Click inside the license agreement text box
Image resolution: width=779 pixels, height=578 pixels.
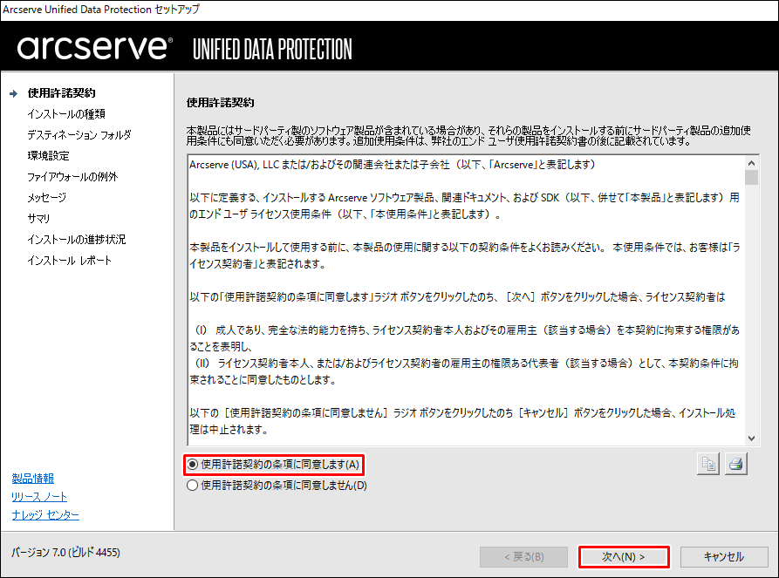coord(466,300)
